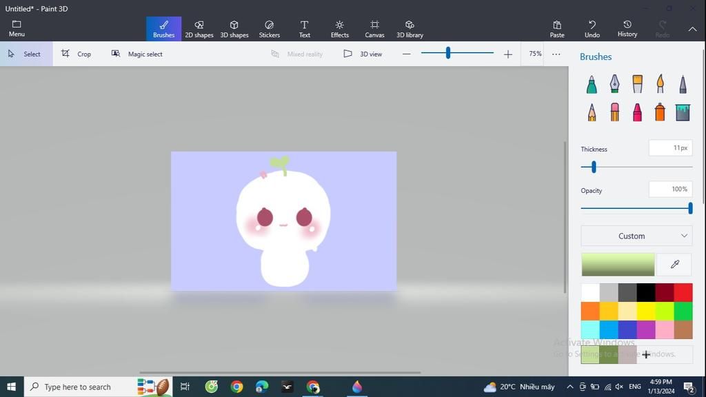
Task: Choose the brown color swatch
Action: click(683, 330)
